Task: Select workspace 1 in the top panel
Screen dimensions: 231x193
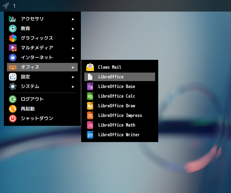Action: click(14, 6)
